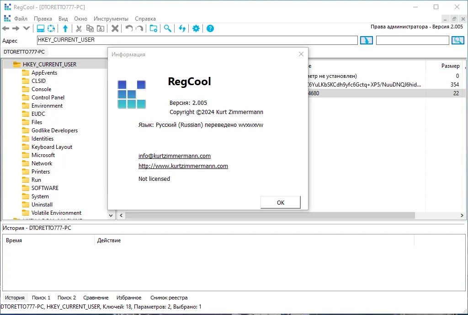Open the Правка menu
Screen dimensions: 468x315
43,18
